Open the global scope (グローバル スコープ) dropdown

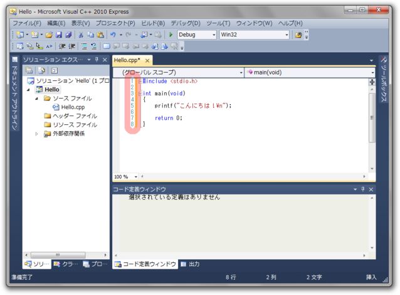click(x=178, y=73)
